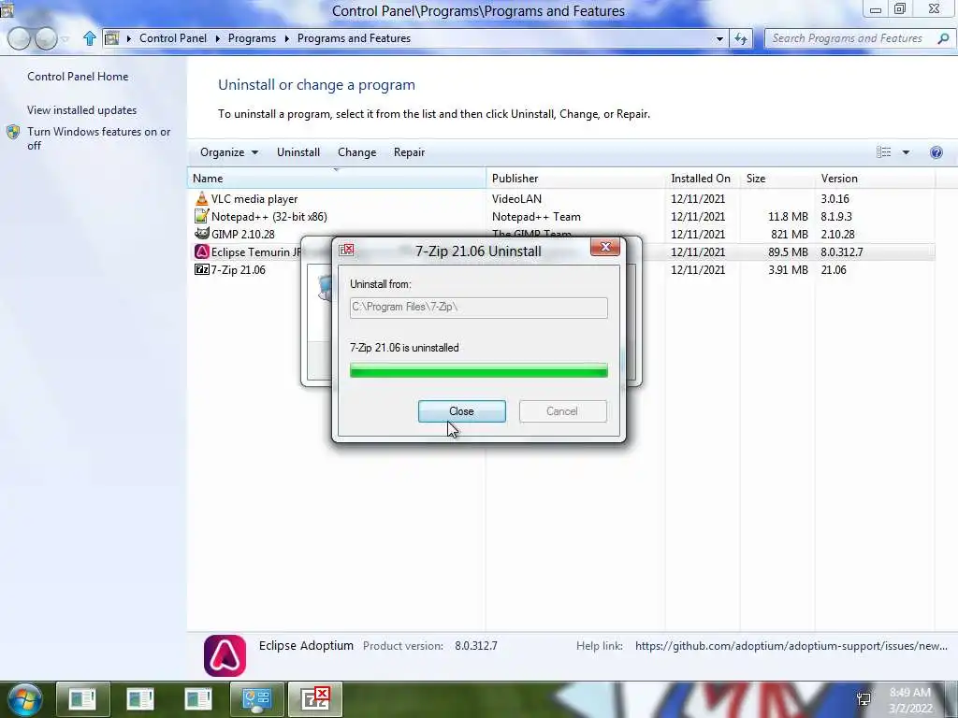Click the GIMP 2.10.28 mascot icon
Screen dimensions: 958x718
202,234
